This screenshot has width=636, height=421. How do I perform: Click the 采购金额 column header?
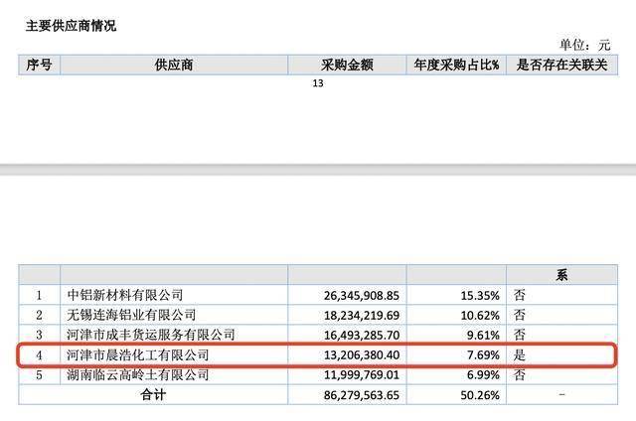(347, 65)
